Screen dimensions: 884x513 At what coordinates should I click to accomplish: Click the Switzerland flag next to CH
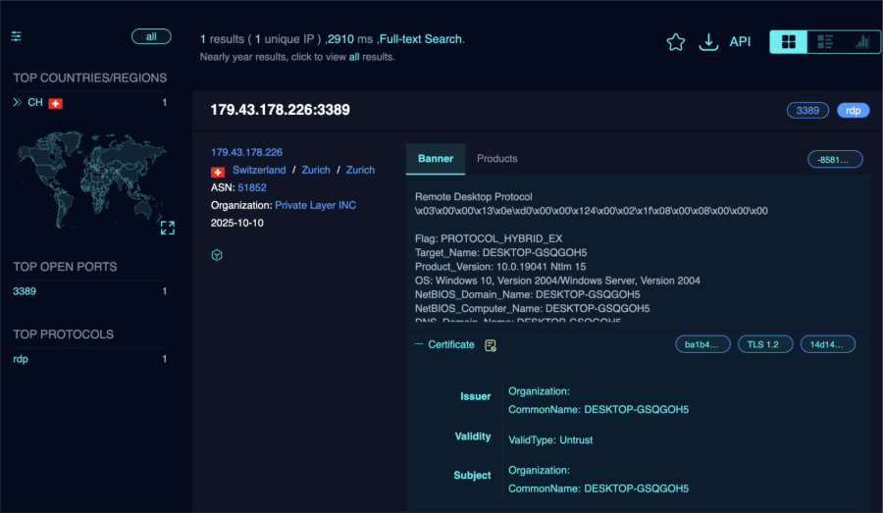click(56, 103)
